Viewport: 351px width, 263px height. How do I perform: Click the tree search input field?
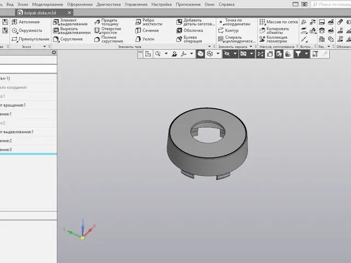(28, 68)
